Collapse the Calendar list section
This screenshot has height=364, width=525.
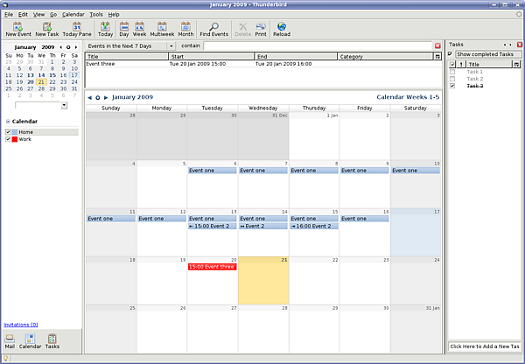pyautogui.click(x=8, y=121)
